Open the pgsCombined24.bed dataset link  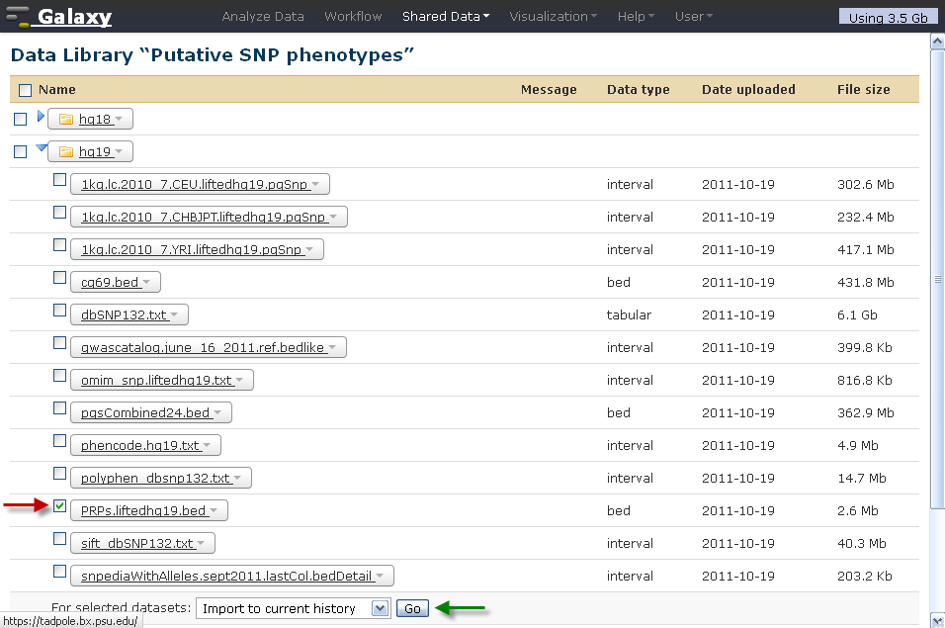[x=145, y=412]
